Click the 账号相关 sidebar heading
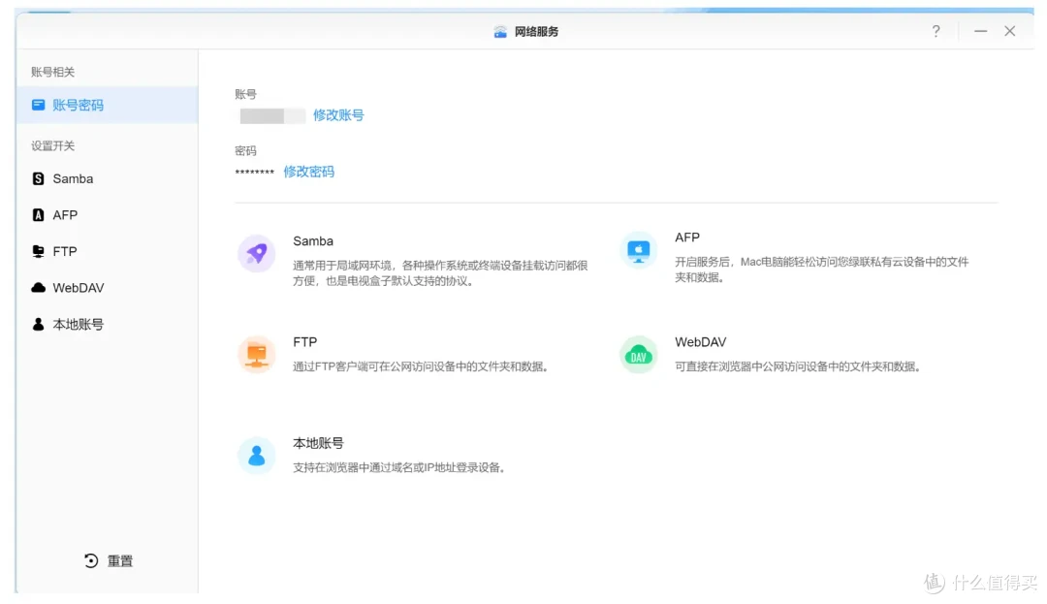This screenshot has width=1047, height=604. [52, 72]
